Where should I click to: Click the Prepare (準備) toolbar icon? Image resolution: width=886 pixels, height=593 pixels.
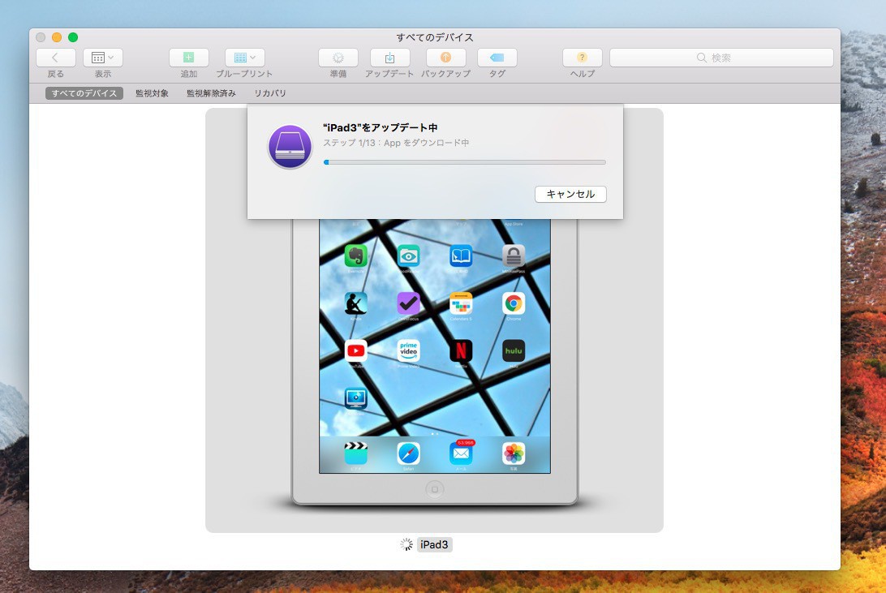tap(338, 58)
